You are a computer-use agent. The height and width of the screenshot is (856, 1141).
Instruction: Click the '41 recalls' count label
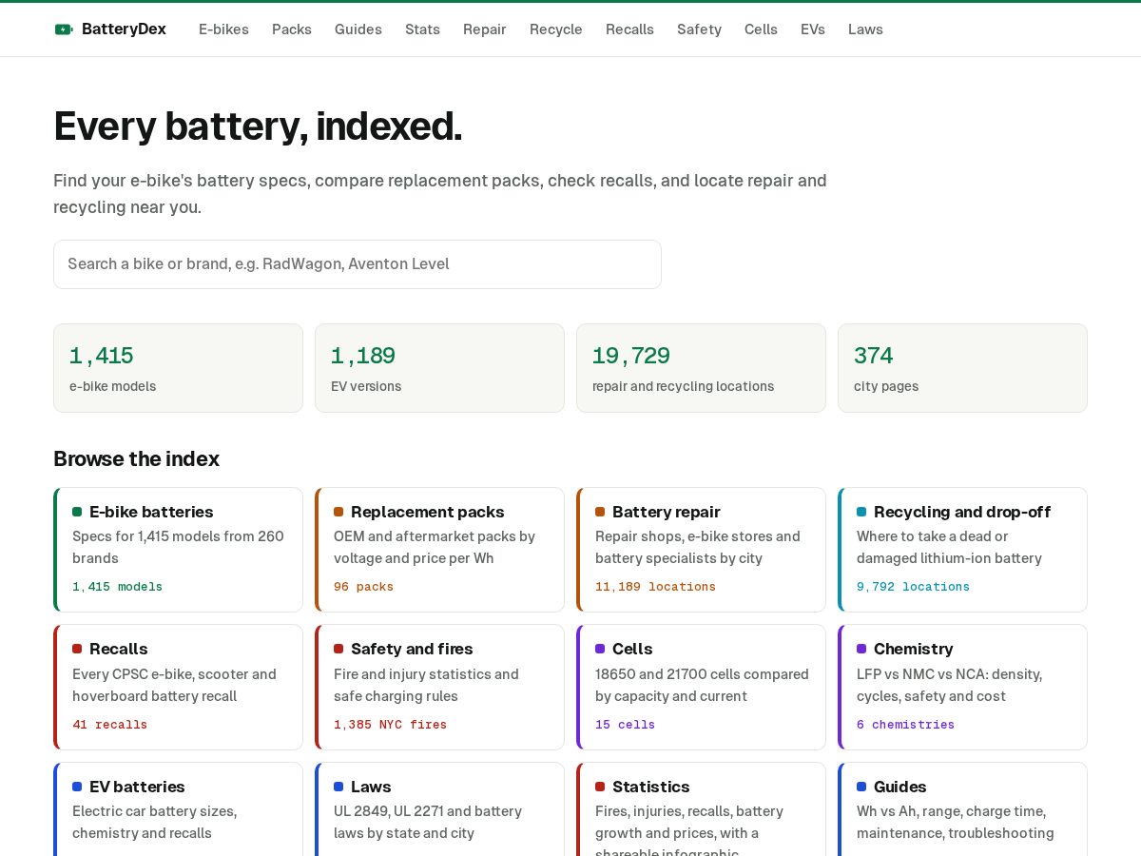pyautogui.click(x=109, y=725)
